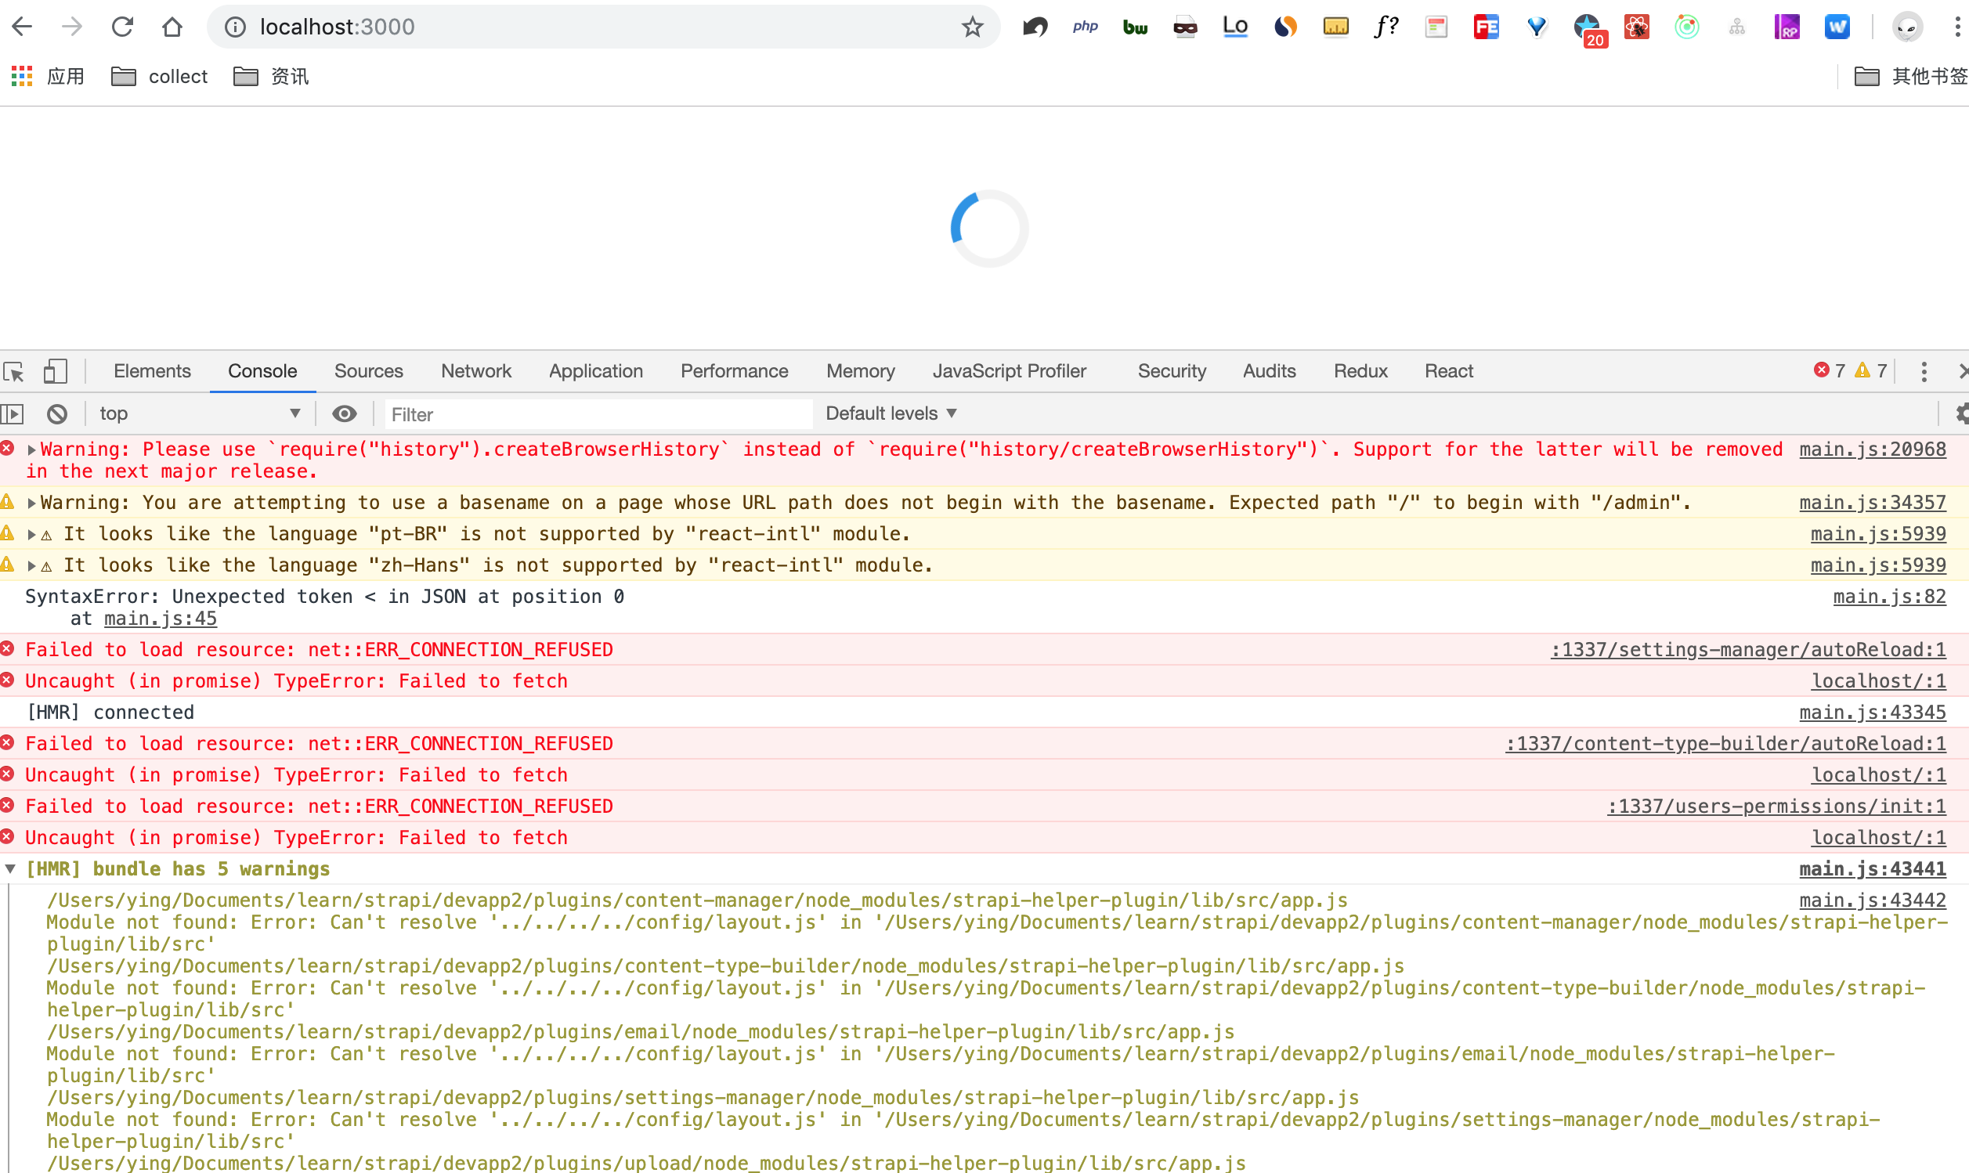Show the console sidebar

(x=13, y=413)
